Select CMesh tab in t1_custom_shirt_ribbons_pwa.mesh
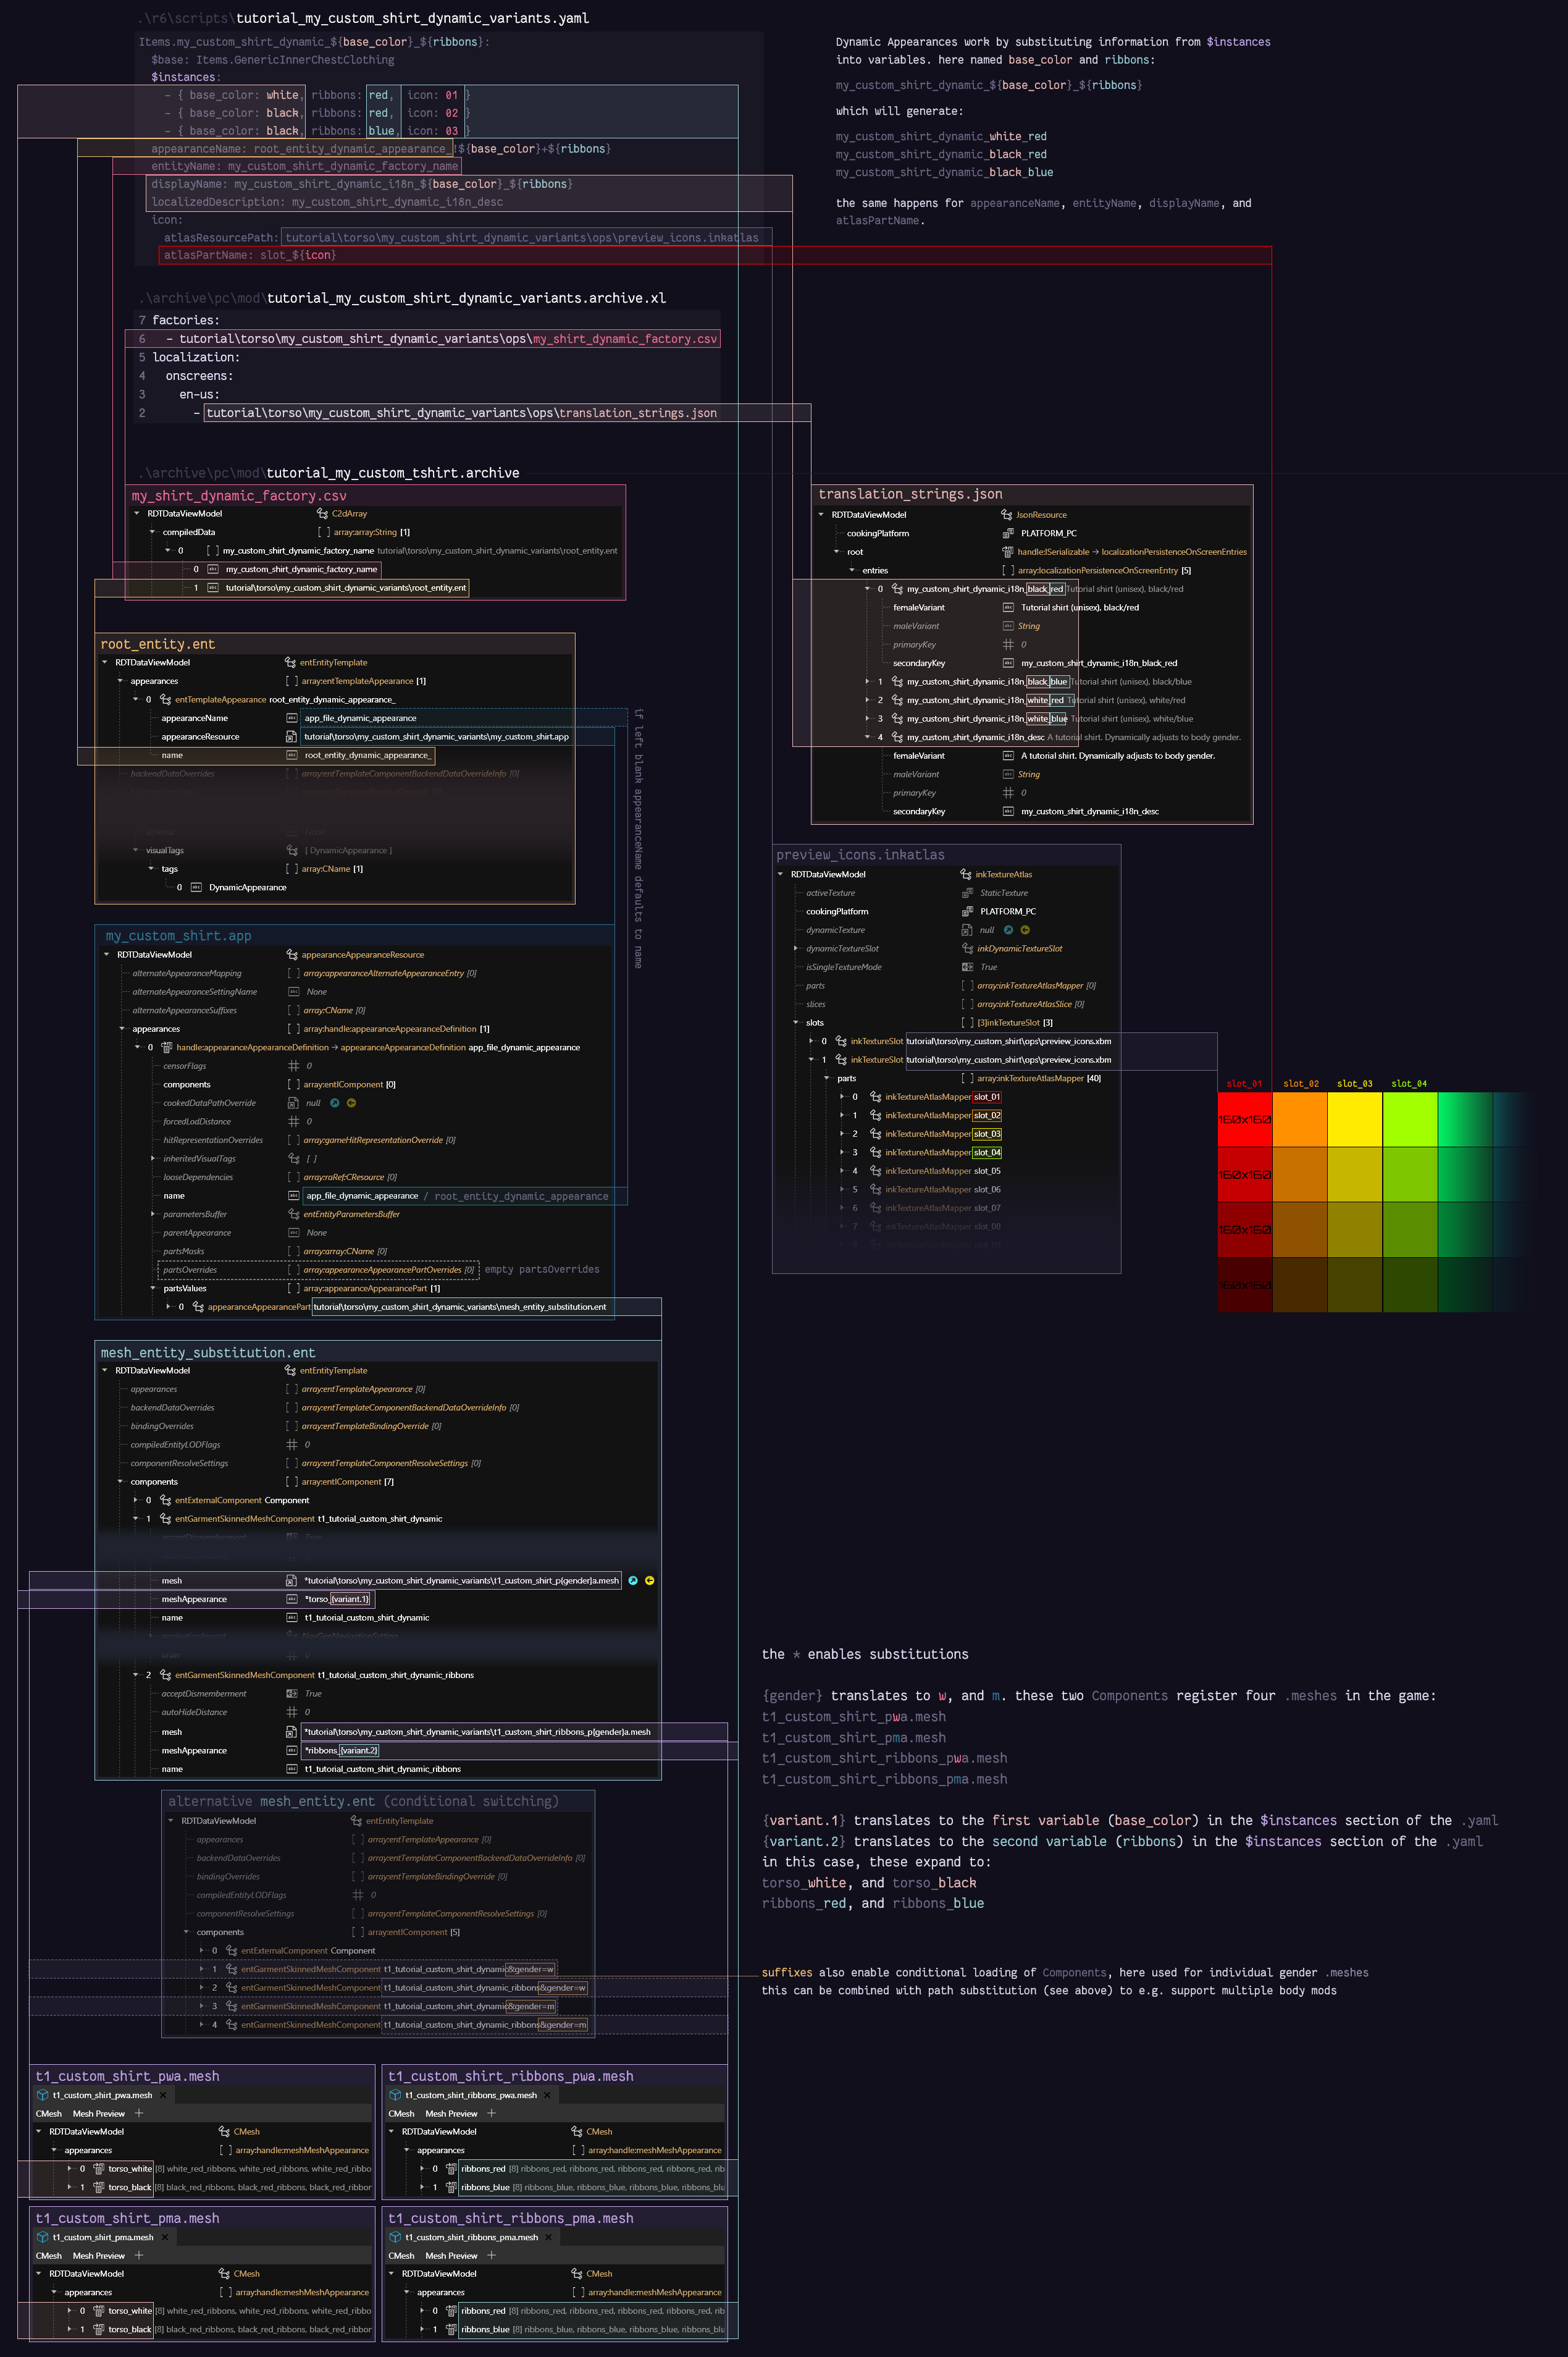1568x2357 pixels. (x=401, y=2114)
